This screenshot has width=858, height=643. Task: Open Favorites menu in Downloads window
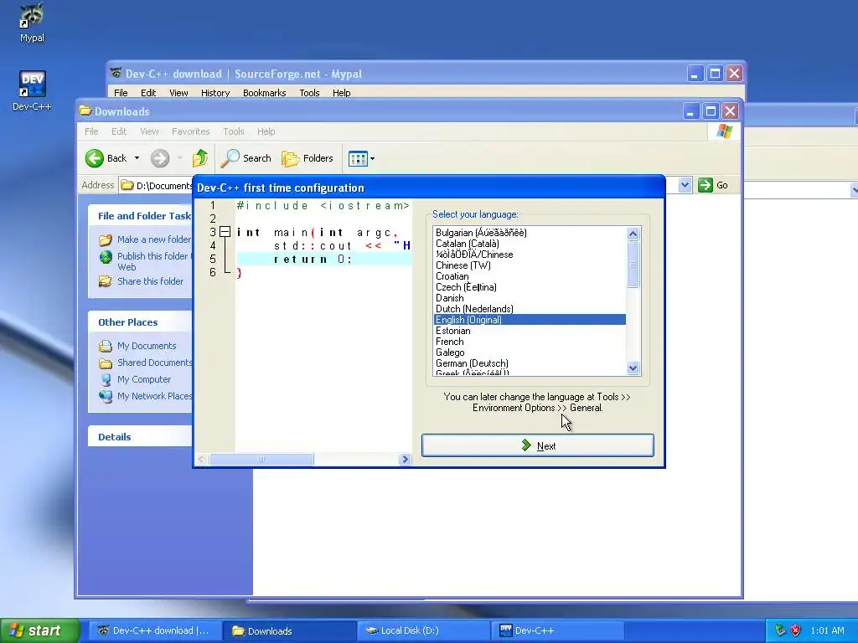coord(190,131)
